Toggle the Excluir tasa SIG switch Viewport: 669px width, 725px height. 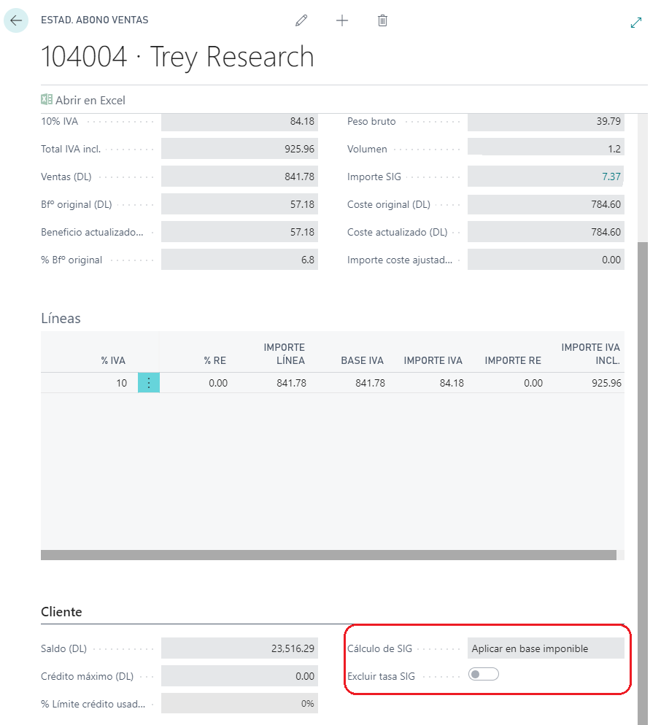point(484,674)
